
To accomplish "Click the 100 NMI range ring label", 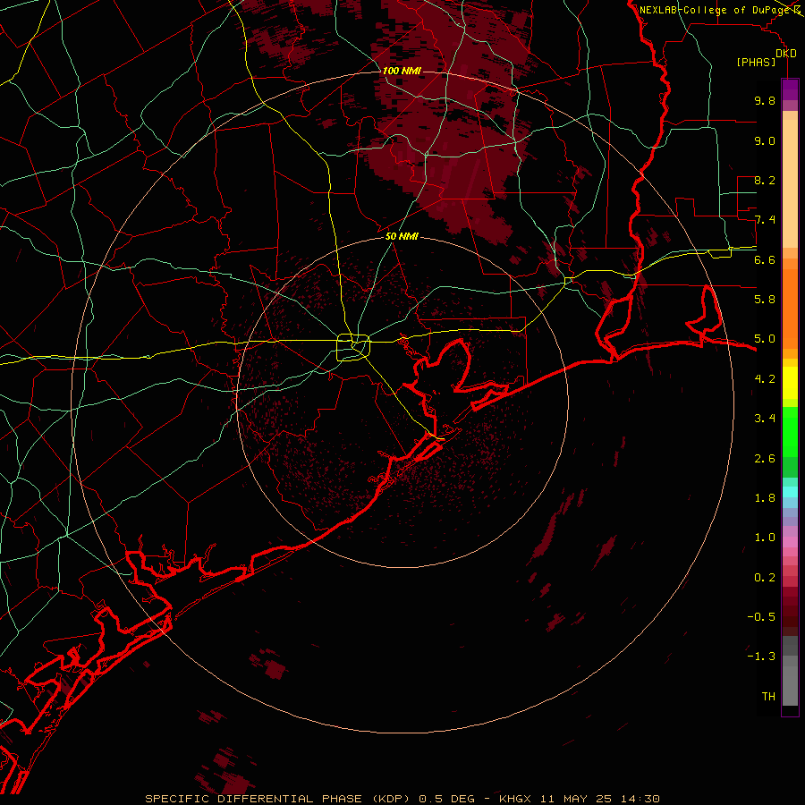I will 402,71.
